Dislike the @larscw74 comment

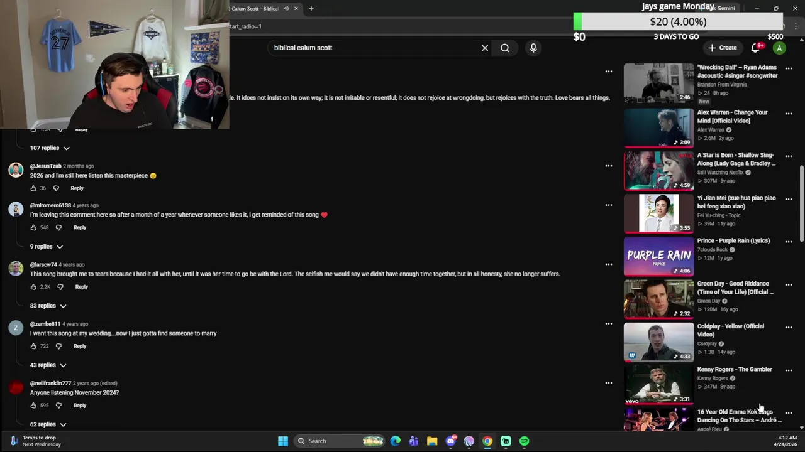[60, 287]
